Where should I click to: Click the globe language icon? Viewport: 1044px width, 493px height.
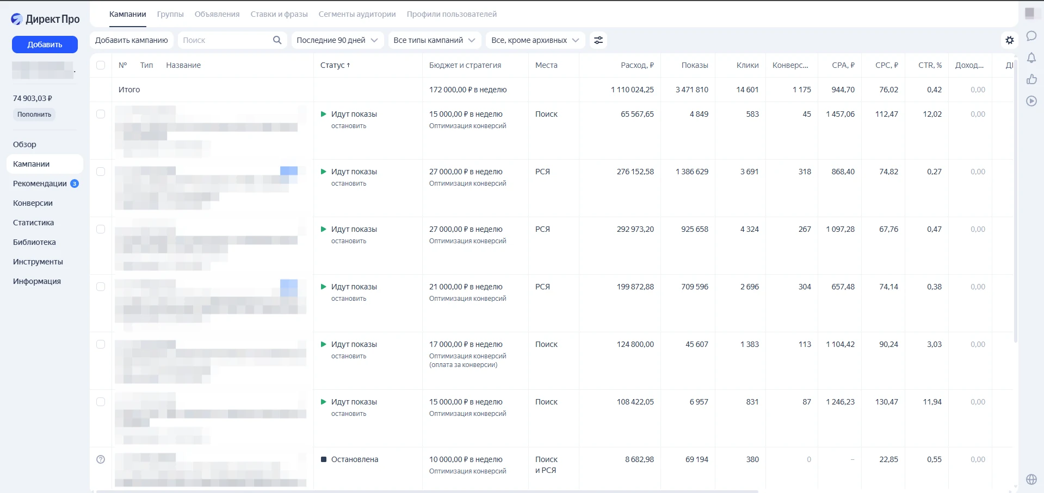tap(1031, 479)
